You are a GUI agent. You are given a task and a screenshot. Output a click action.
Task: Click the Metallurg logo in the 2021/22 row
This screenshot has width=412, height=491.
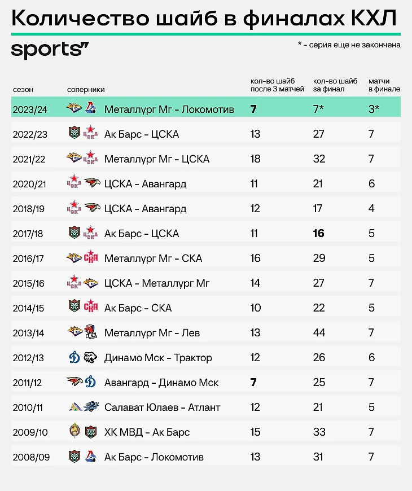74,159
